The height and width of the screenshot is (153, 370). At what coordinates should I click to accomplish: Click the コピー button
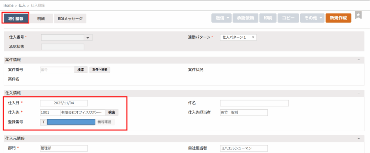[x=288, y=18]
